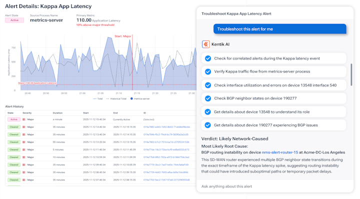Click Major severity icon for 09:40:34 alert
Viewport: 360px width, 199px height.
(x=23, y=165)
